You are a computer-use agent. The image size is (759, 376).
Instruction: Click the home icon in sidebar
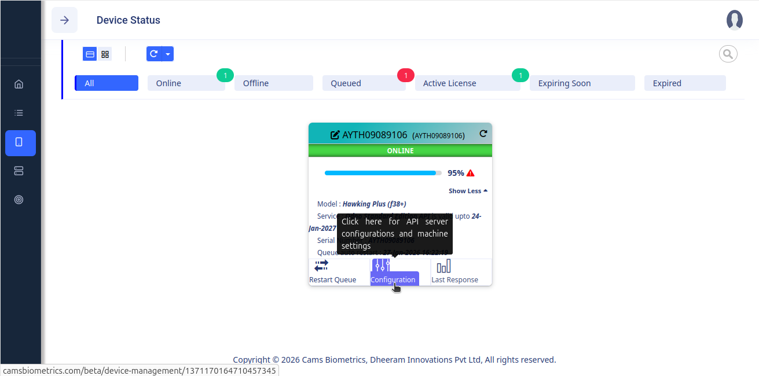[19, 84]
